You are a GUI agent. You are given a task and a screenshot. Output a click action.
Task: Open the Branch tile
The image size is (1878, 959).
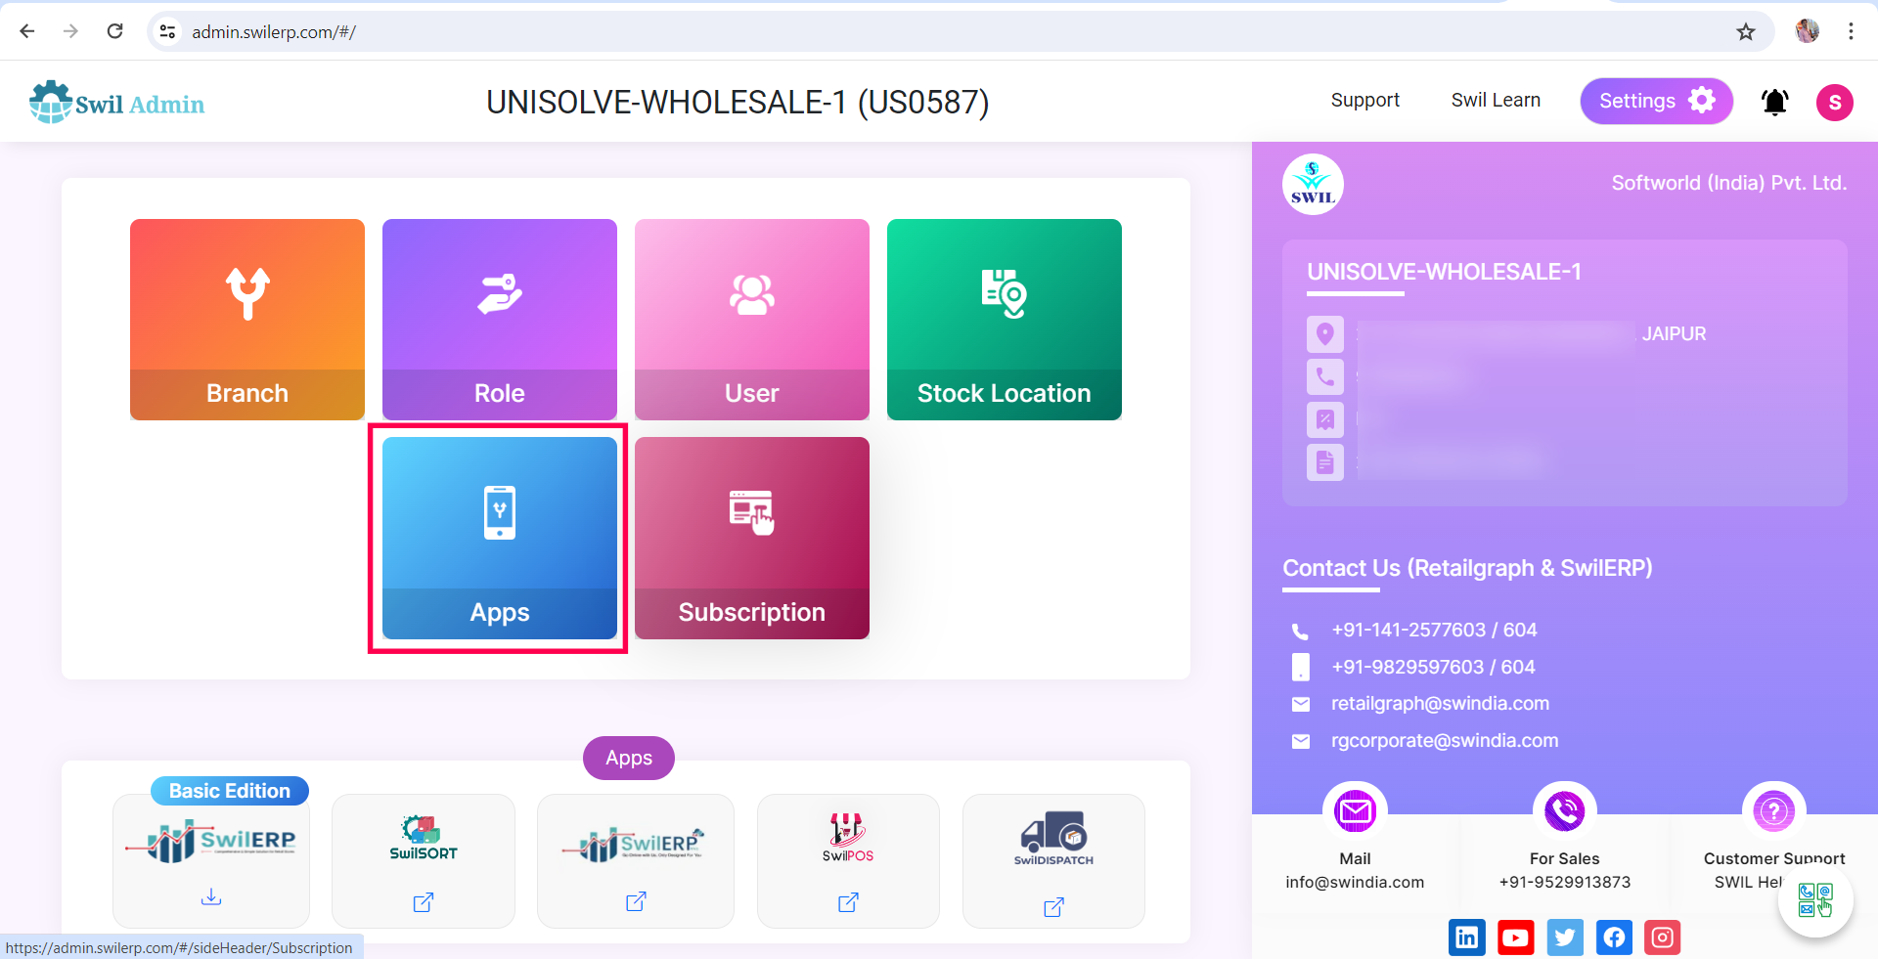point(247,320)
